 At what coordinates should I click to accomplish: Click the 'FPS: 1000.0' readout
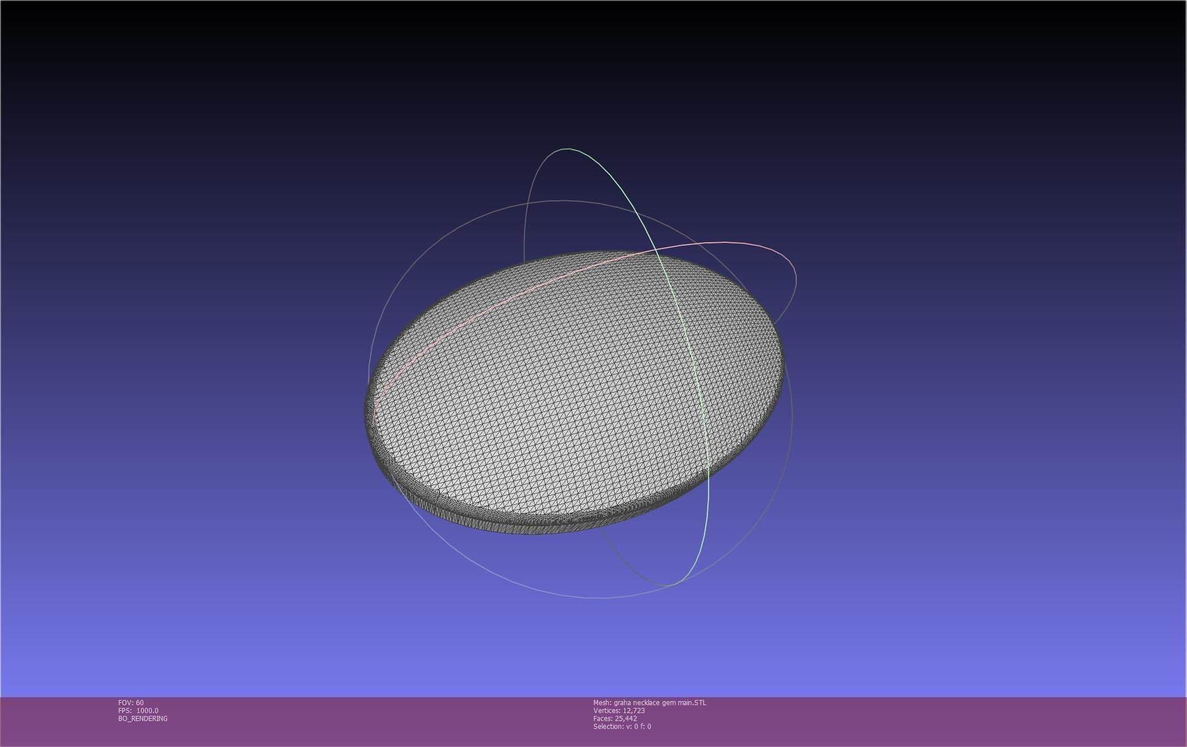(138, 711)
